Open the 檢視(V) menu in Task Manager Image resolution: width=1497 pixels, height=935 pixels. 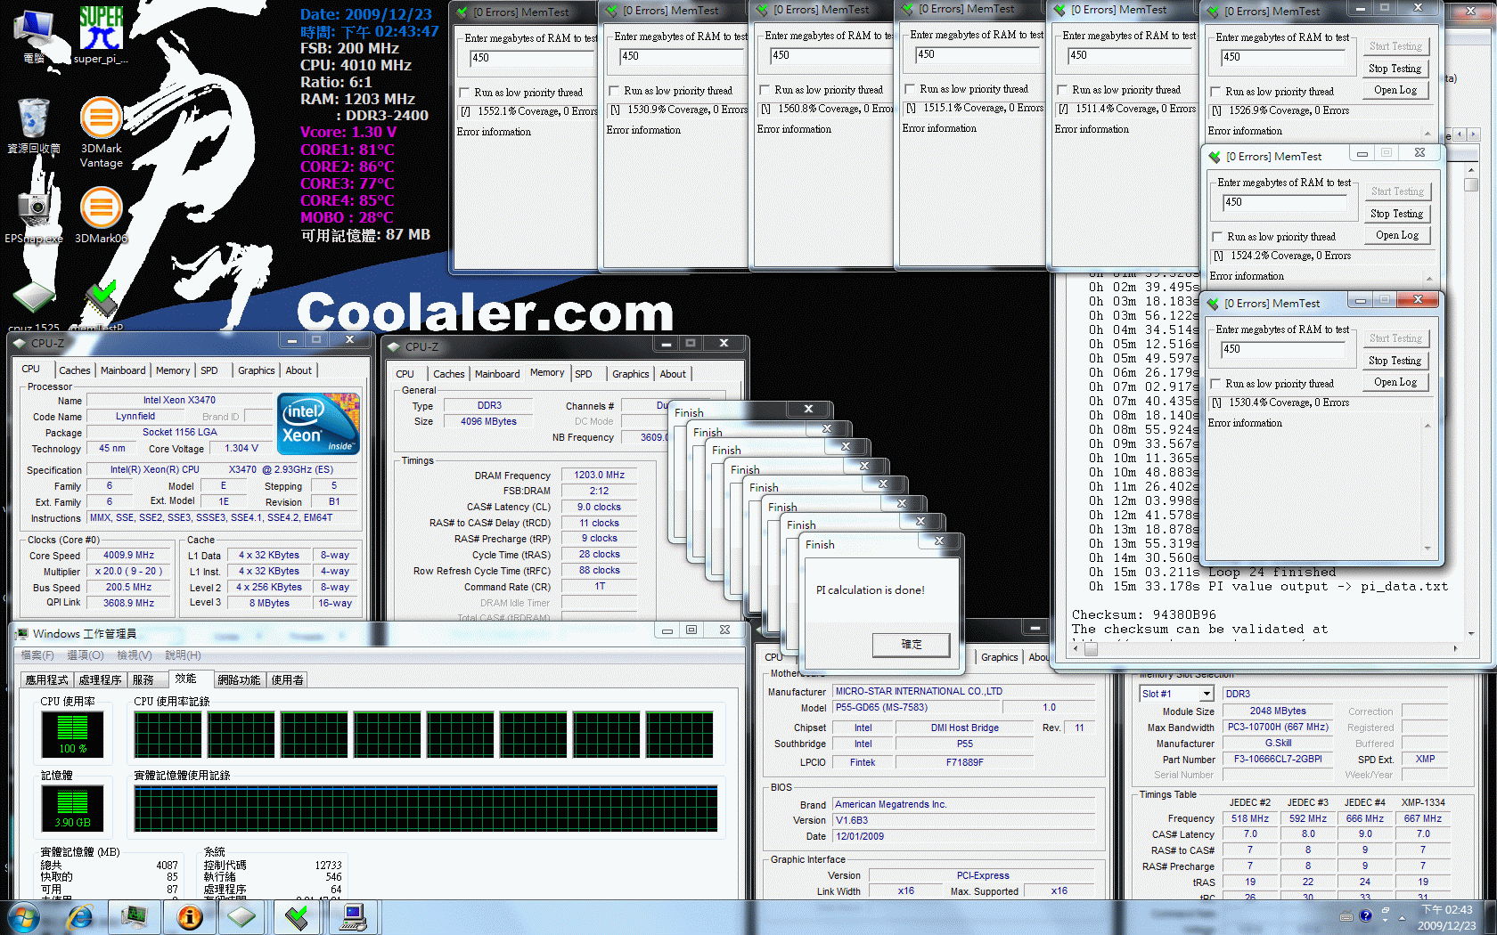click(135, 655)
